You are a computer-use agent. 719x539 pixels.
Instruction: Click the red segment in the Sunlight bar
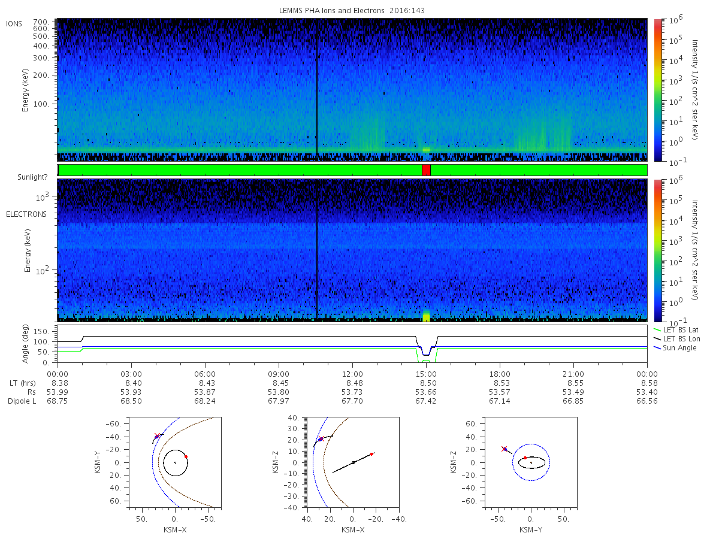(x=426, y=170)
